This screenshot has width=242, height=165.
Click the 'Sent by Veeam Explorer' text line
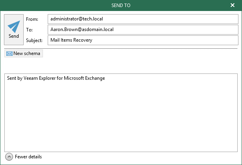pyautogui.click(x=56, y=78)
